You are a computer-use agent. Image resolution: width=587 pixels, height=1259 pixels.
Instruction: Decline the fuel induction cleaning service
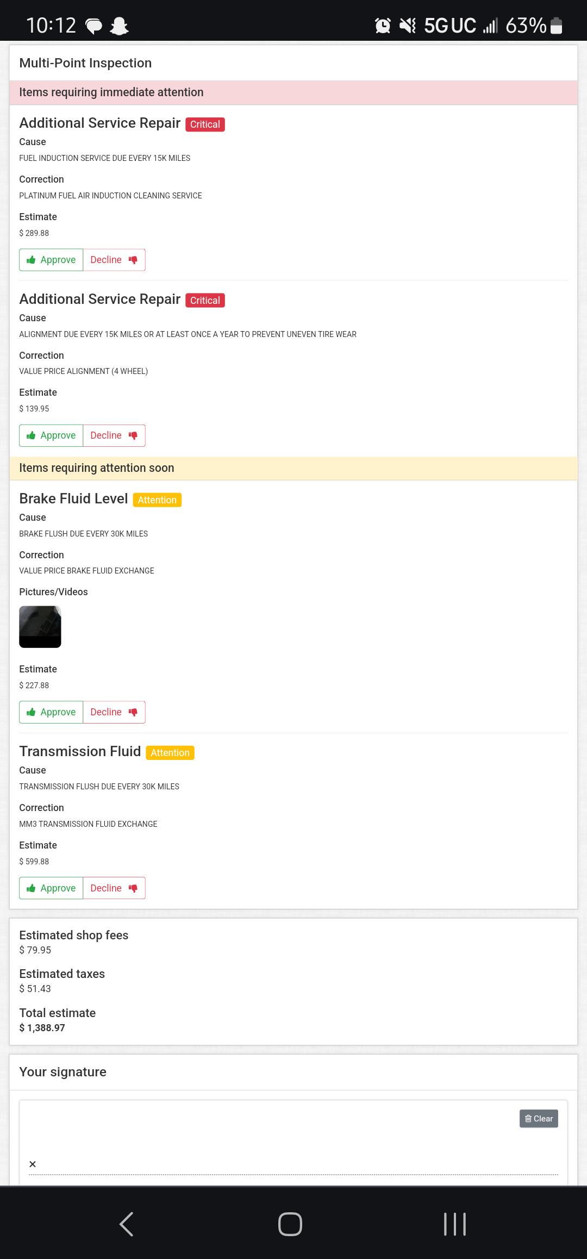(114, 260)
